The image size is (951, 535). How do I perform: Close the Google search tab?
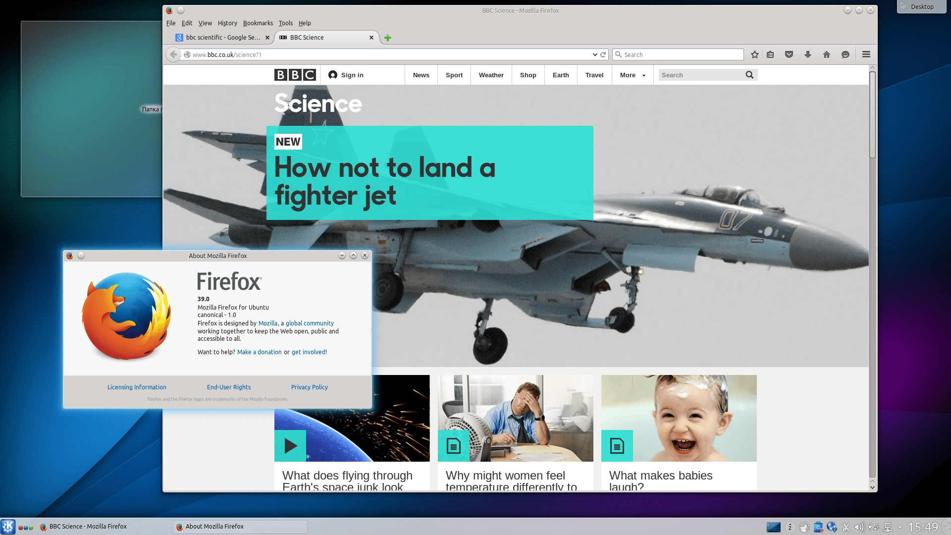[x=267, y=38]
